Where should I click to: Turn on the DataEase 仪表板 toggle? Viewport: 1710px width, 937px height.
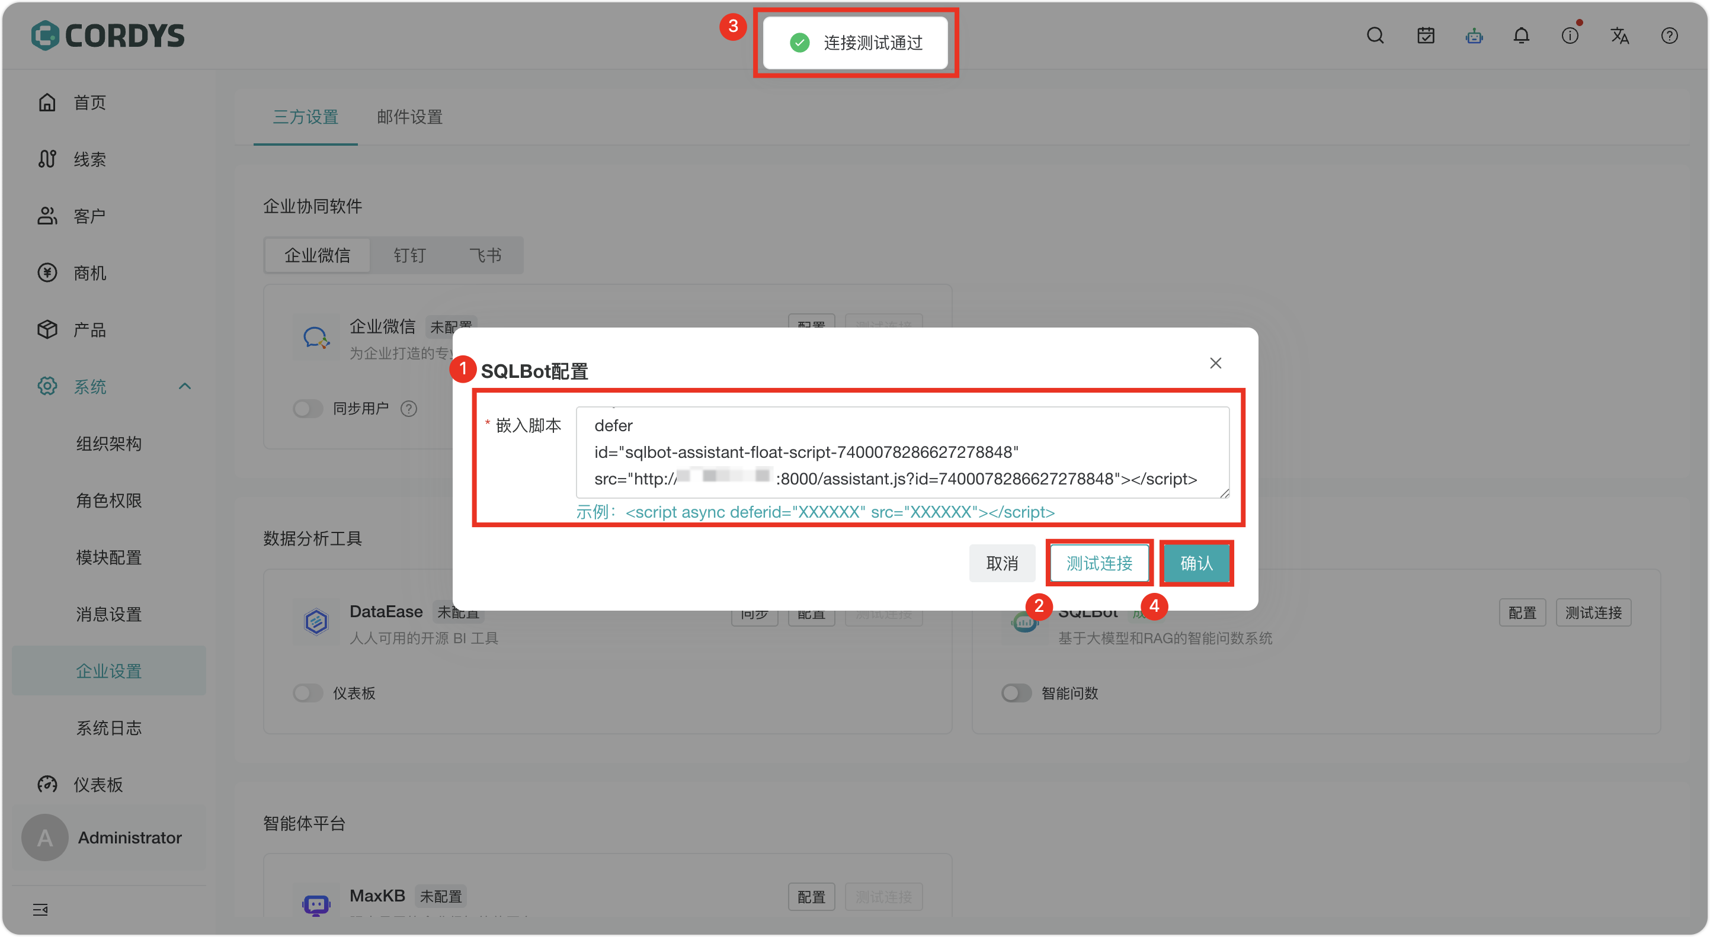(x=308, y=693)
